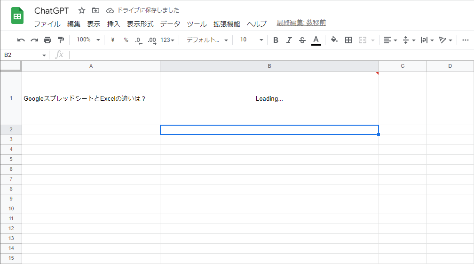Check the cloud save status icon
Viewport: 474px width, 264px height.
tap(110, 10)
